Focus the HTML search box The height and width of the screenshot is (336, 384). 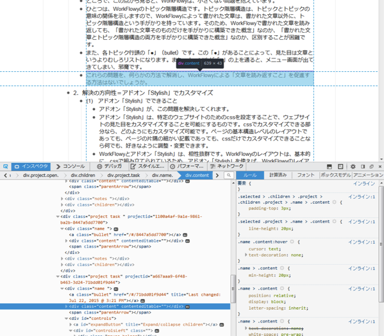click(228, 175)
